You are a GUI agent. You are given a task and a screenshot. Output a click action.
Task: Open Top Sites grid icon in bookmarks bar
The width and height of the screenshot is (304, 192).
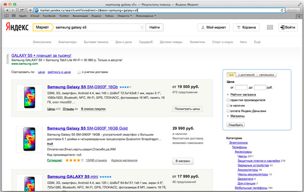click(x=14, y=16)
